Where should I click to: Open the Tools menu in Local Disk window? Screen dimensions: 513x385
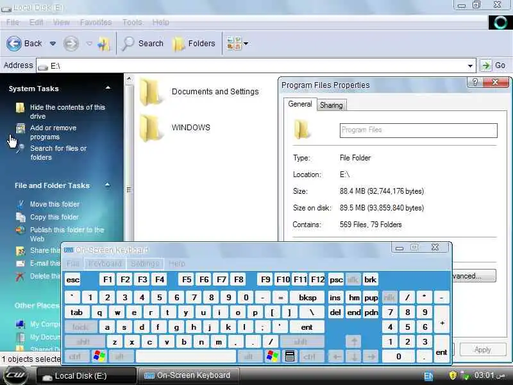click(132, 22)
